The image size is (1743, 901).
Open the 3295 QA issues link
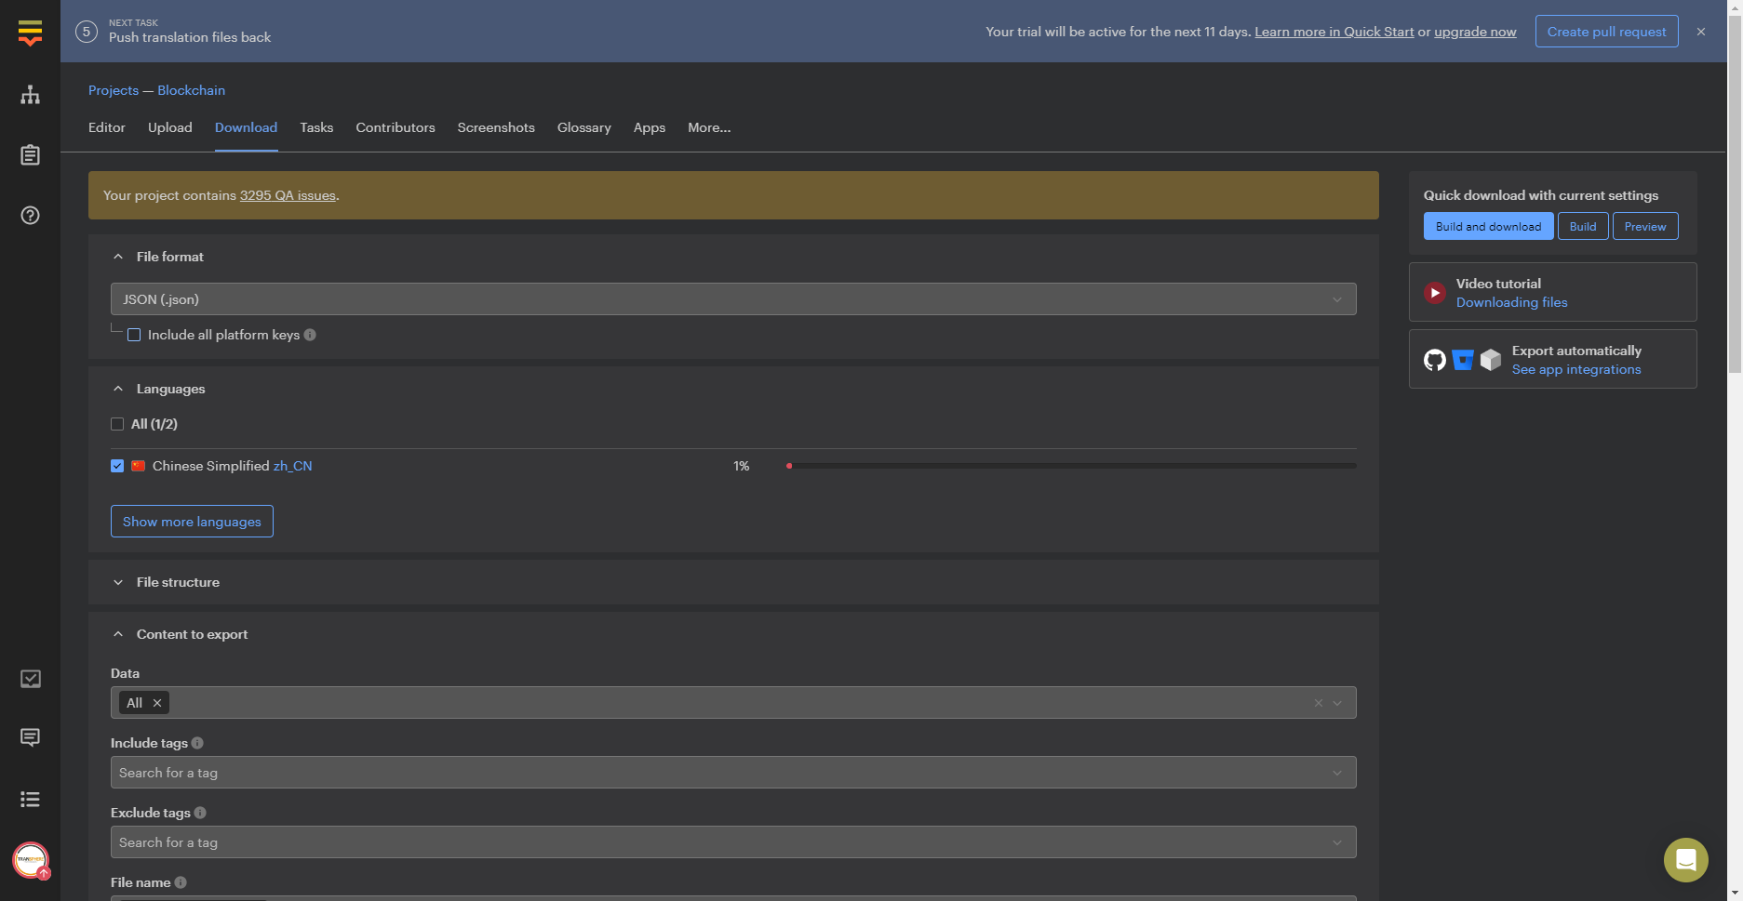(287, 195)
